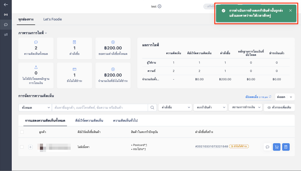Open the megaphone broadcast sidebar icon
The height and width of the screenshot is (171, 301).
pos(6,35)
